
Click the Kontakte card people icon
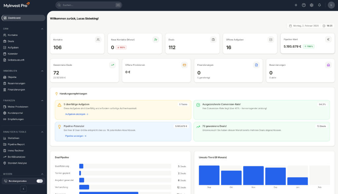(x=98, y=39)
